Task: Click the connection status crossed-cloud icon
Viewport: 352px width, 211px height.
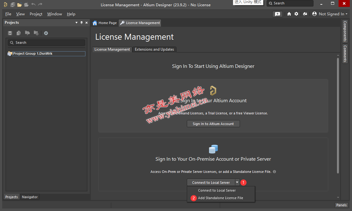Action: point(305,14)
